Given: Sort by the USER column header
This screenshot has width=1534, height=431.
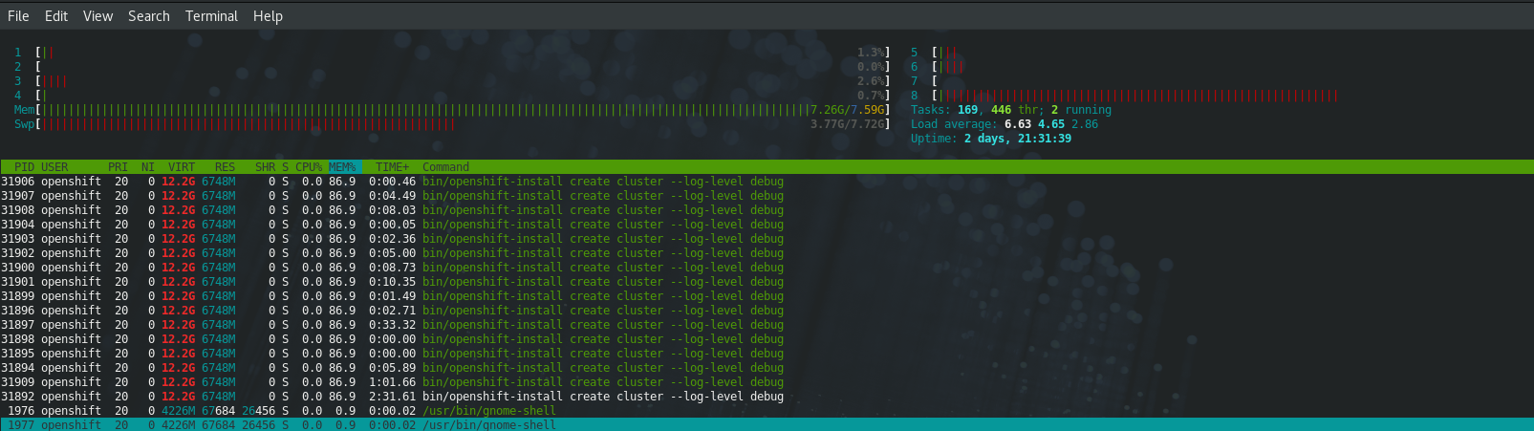Looking at the screenshot, I should click(x=54, y=167).
